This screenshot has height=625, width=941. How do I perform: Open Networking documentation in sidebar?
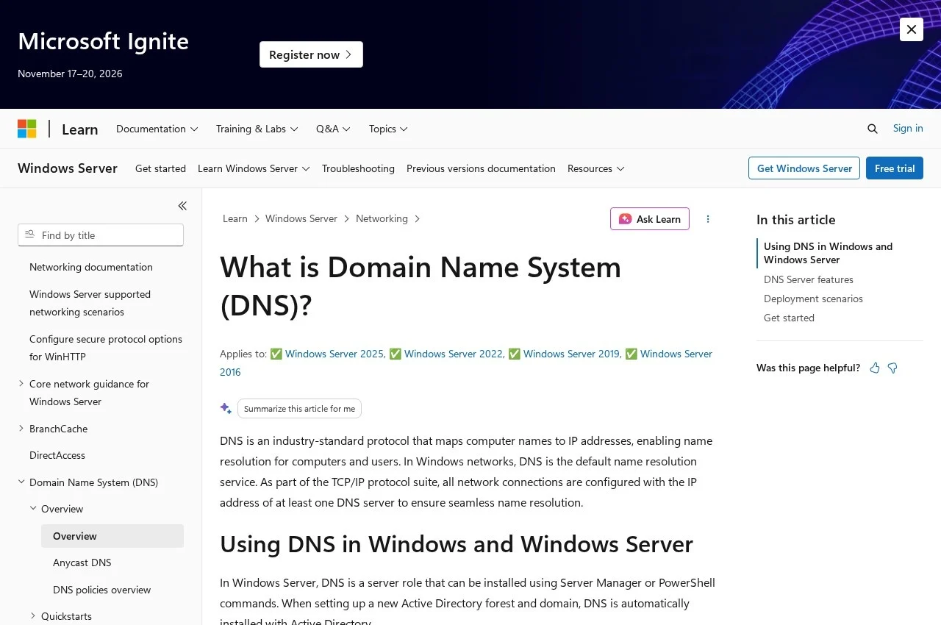pyautogui.click(x=91, y=267)
